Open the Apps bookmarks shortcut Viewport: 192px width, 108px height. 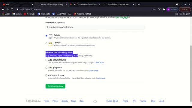6,14
